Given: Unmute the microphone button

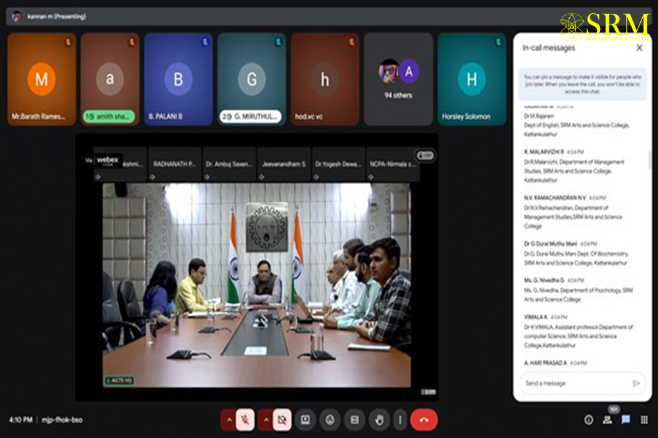Looking at the screenshot, I should (245, 420).
